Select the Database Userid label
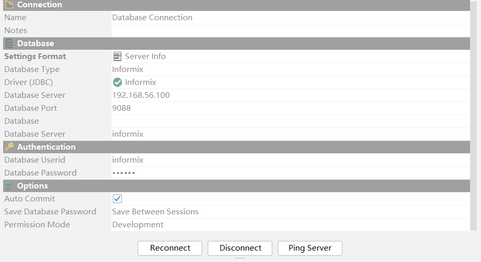Viewport: 481px width, 262px height. (x=35, y=160)
